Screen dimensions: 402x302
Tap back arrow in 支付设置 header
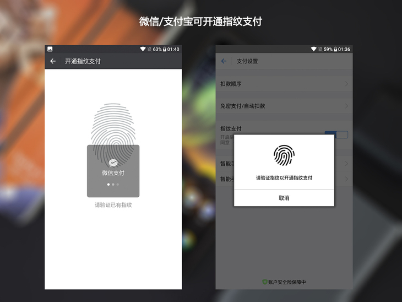[224, 61]
